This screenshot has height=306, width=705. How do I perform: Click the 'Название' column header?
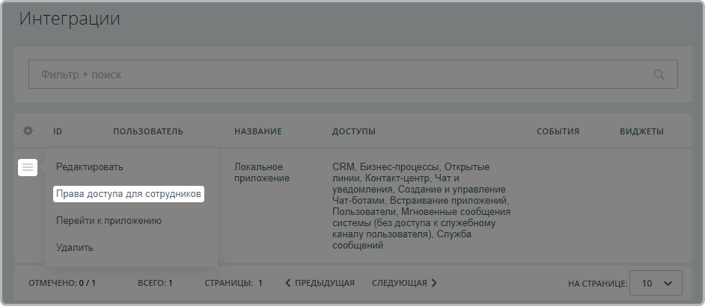coord(257,131)
